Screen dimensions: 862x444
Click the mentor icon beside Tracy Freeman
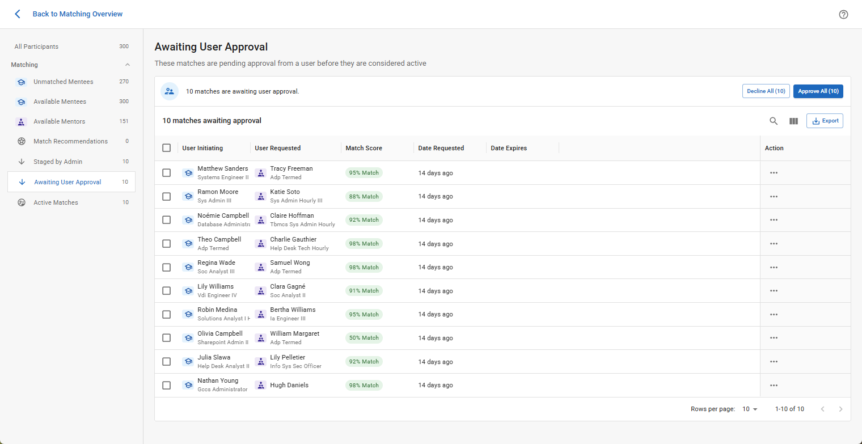[260, 173]
